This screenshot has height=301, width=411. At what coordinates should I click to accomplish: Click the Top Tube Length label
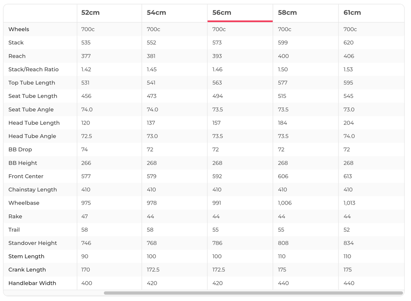(x=31, y=83)
